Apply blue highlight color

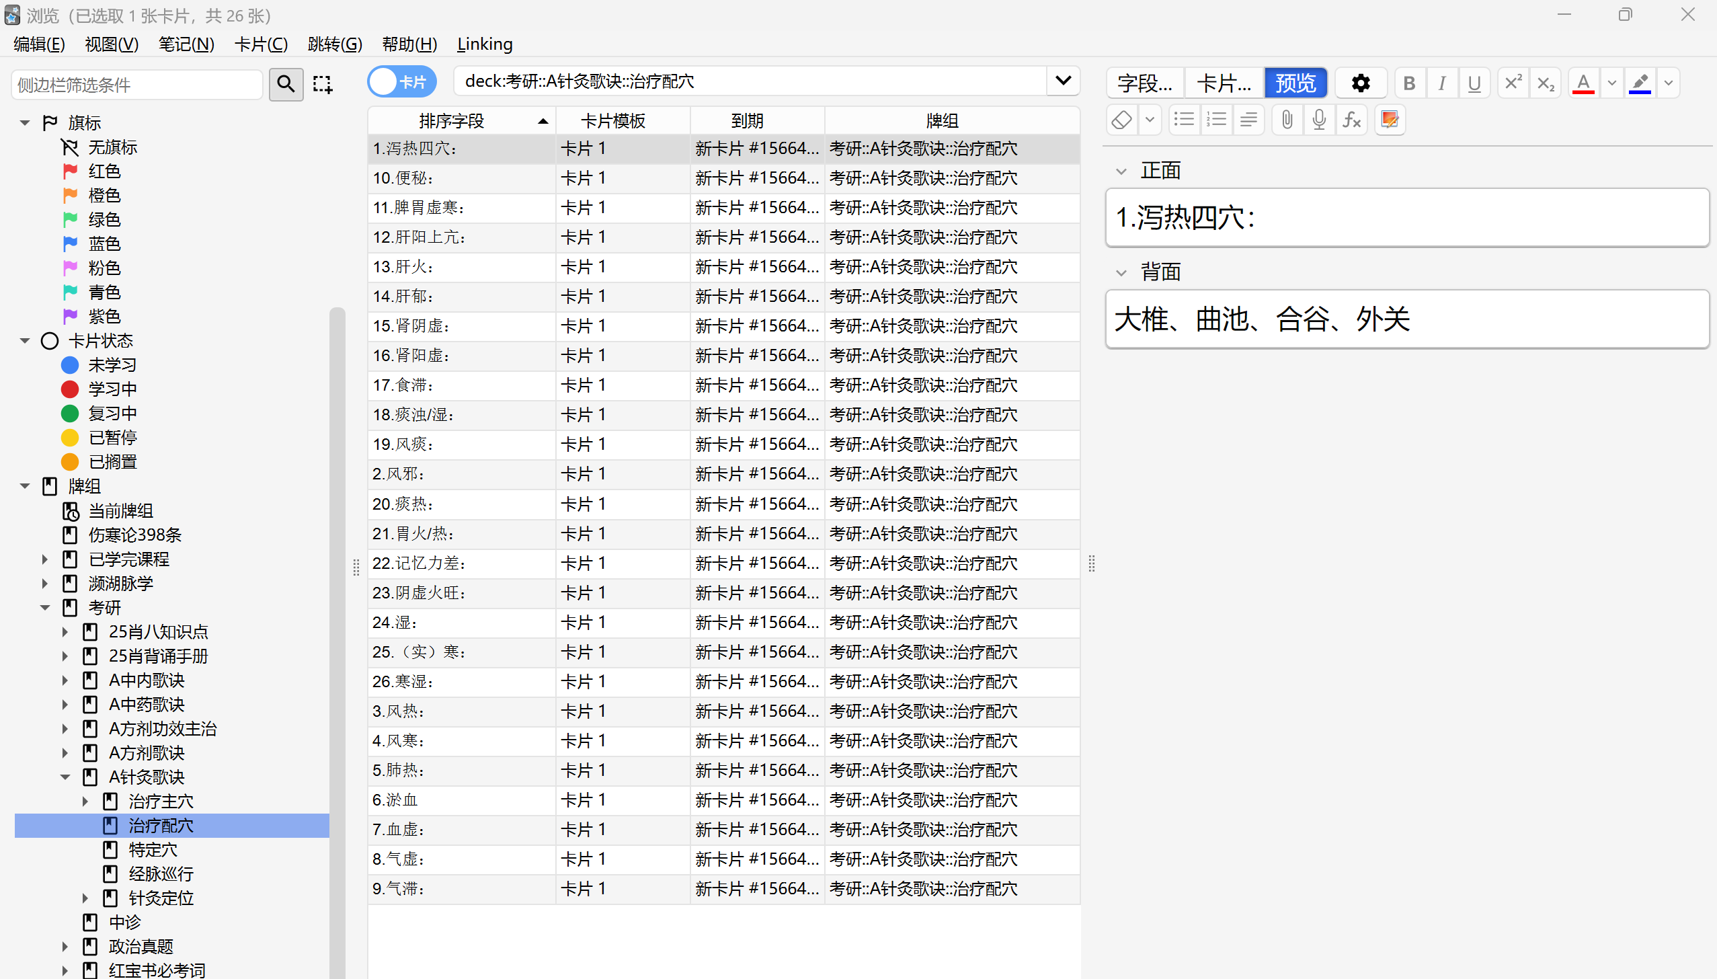[1640, 83]
